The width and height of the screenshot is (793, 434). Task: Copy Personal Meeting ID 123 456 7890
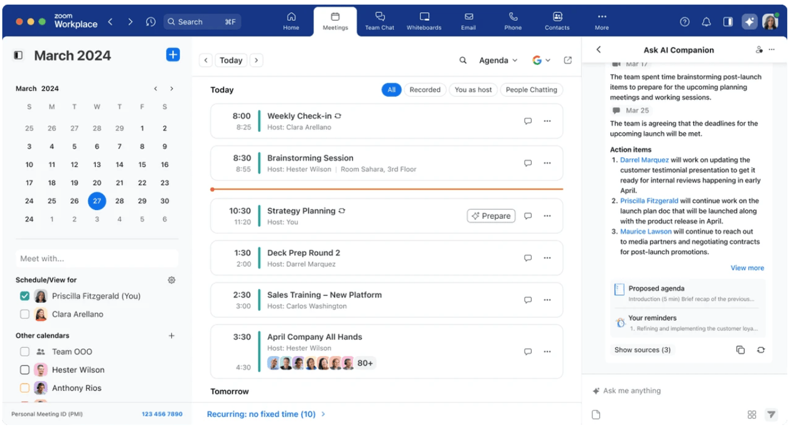(x=162, y=414)
